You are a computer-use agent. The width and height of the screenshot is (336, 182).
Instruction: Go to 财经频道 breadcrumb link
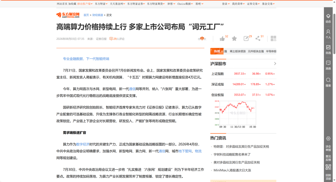[98, 15]
